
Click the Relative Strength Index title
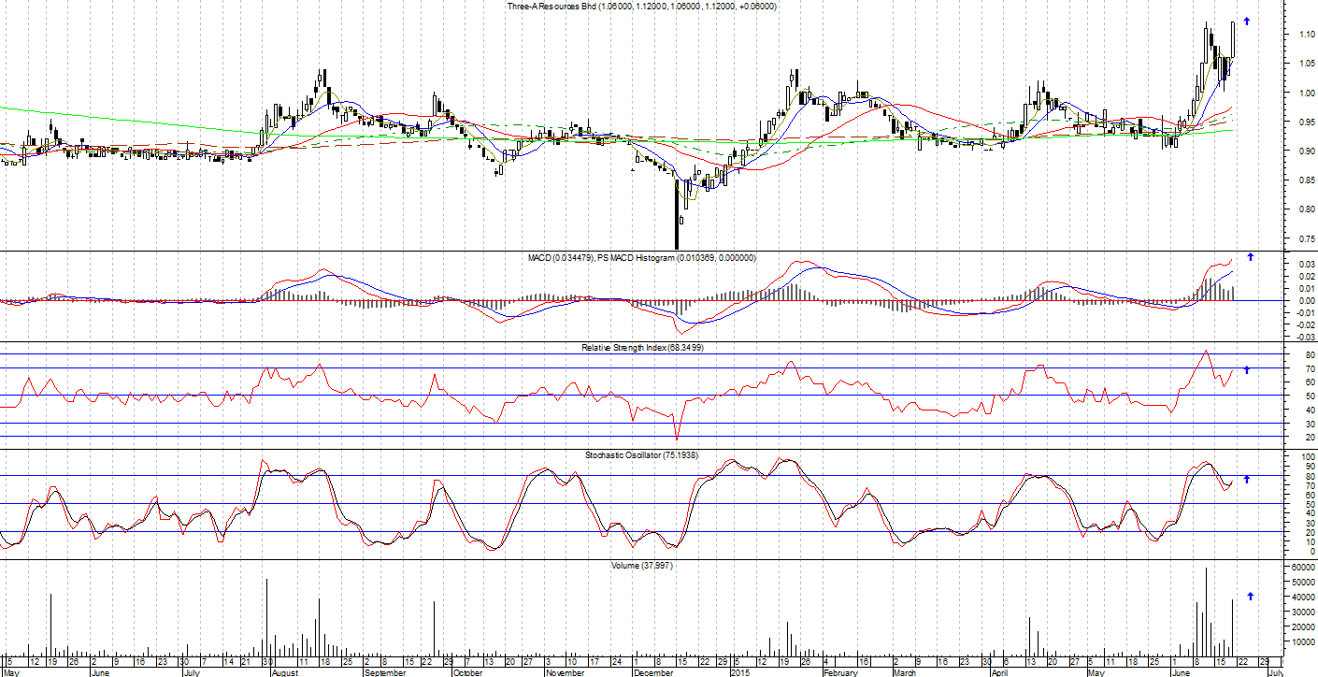[x=642, y=347]
